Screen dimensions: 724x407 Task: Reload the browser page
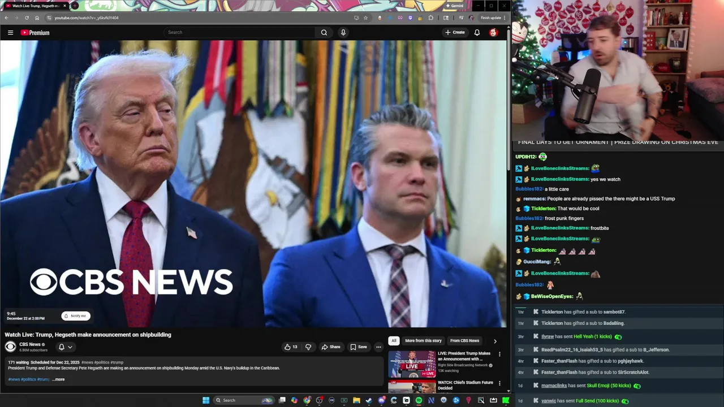click(27, 18)
